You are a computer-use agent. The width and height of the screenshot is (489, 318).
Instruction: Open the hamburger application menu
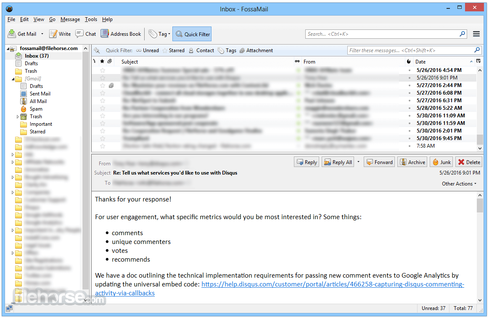pos(476,34)
